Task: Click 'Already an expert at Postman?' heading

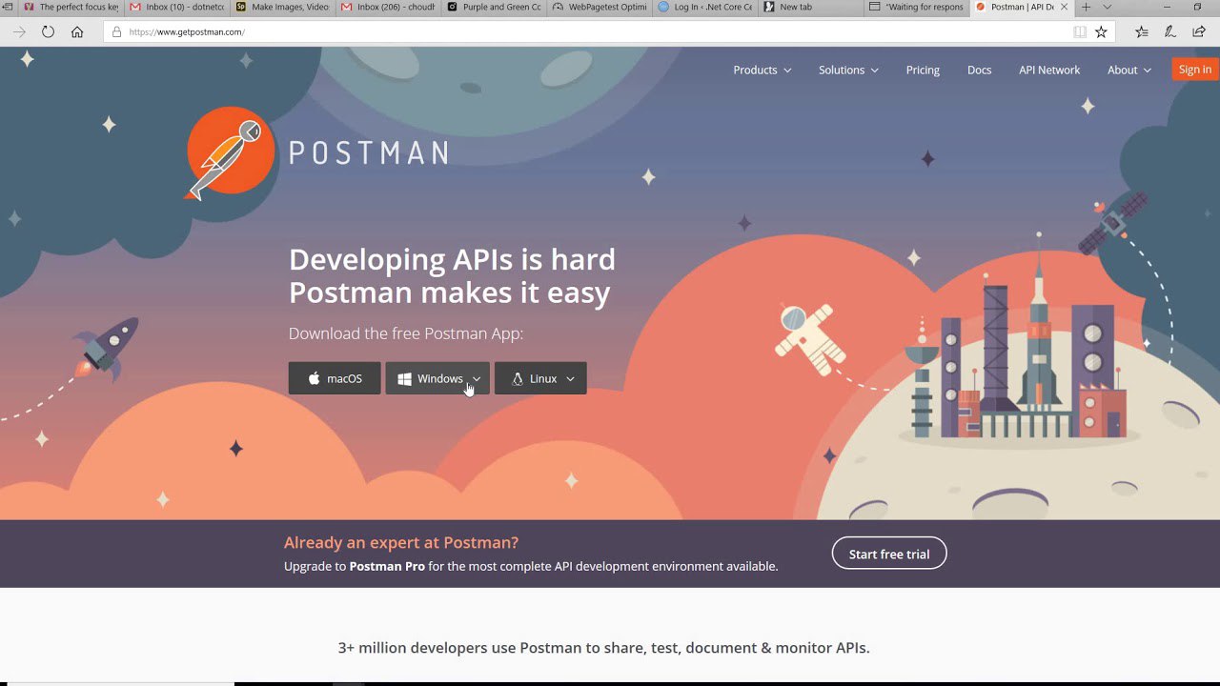Action: [x=401, y=542]
